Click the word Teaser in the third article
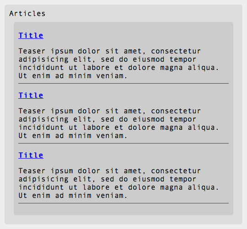This screenshot has width=247, height=229. coord(32,171)
